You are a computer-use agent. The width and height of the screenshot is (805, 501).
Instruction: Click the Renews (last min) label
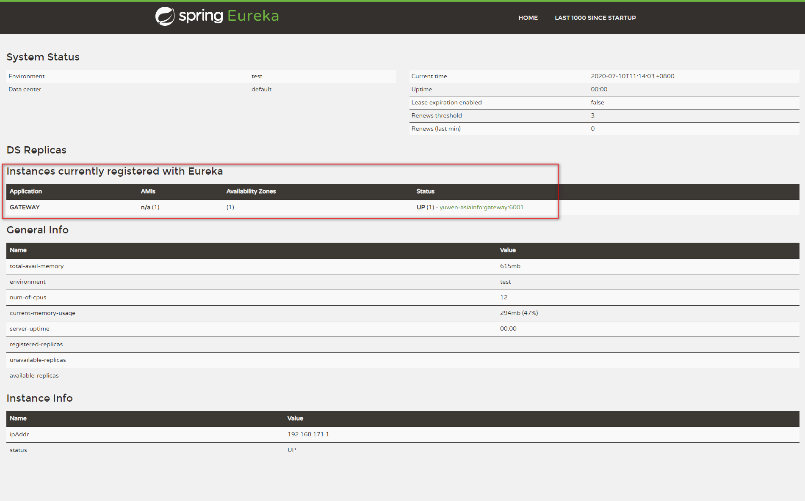[436, 129]
